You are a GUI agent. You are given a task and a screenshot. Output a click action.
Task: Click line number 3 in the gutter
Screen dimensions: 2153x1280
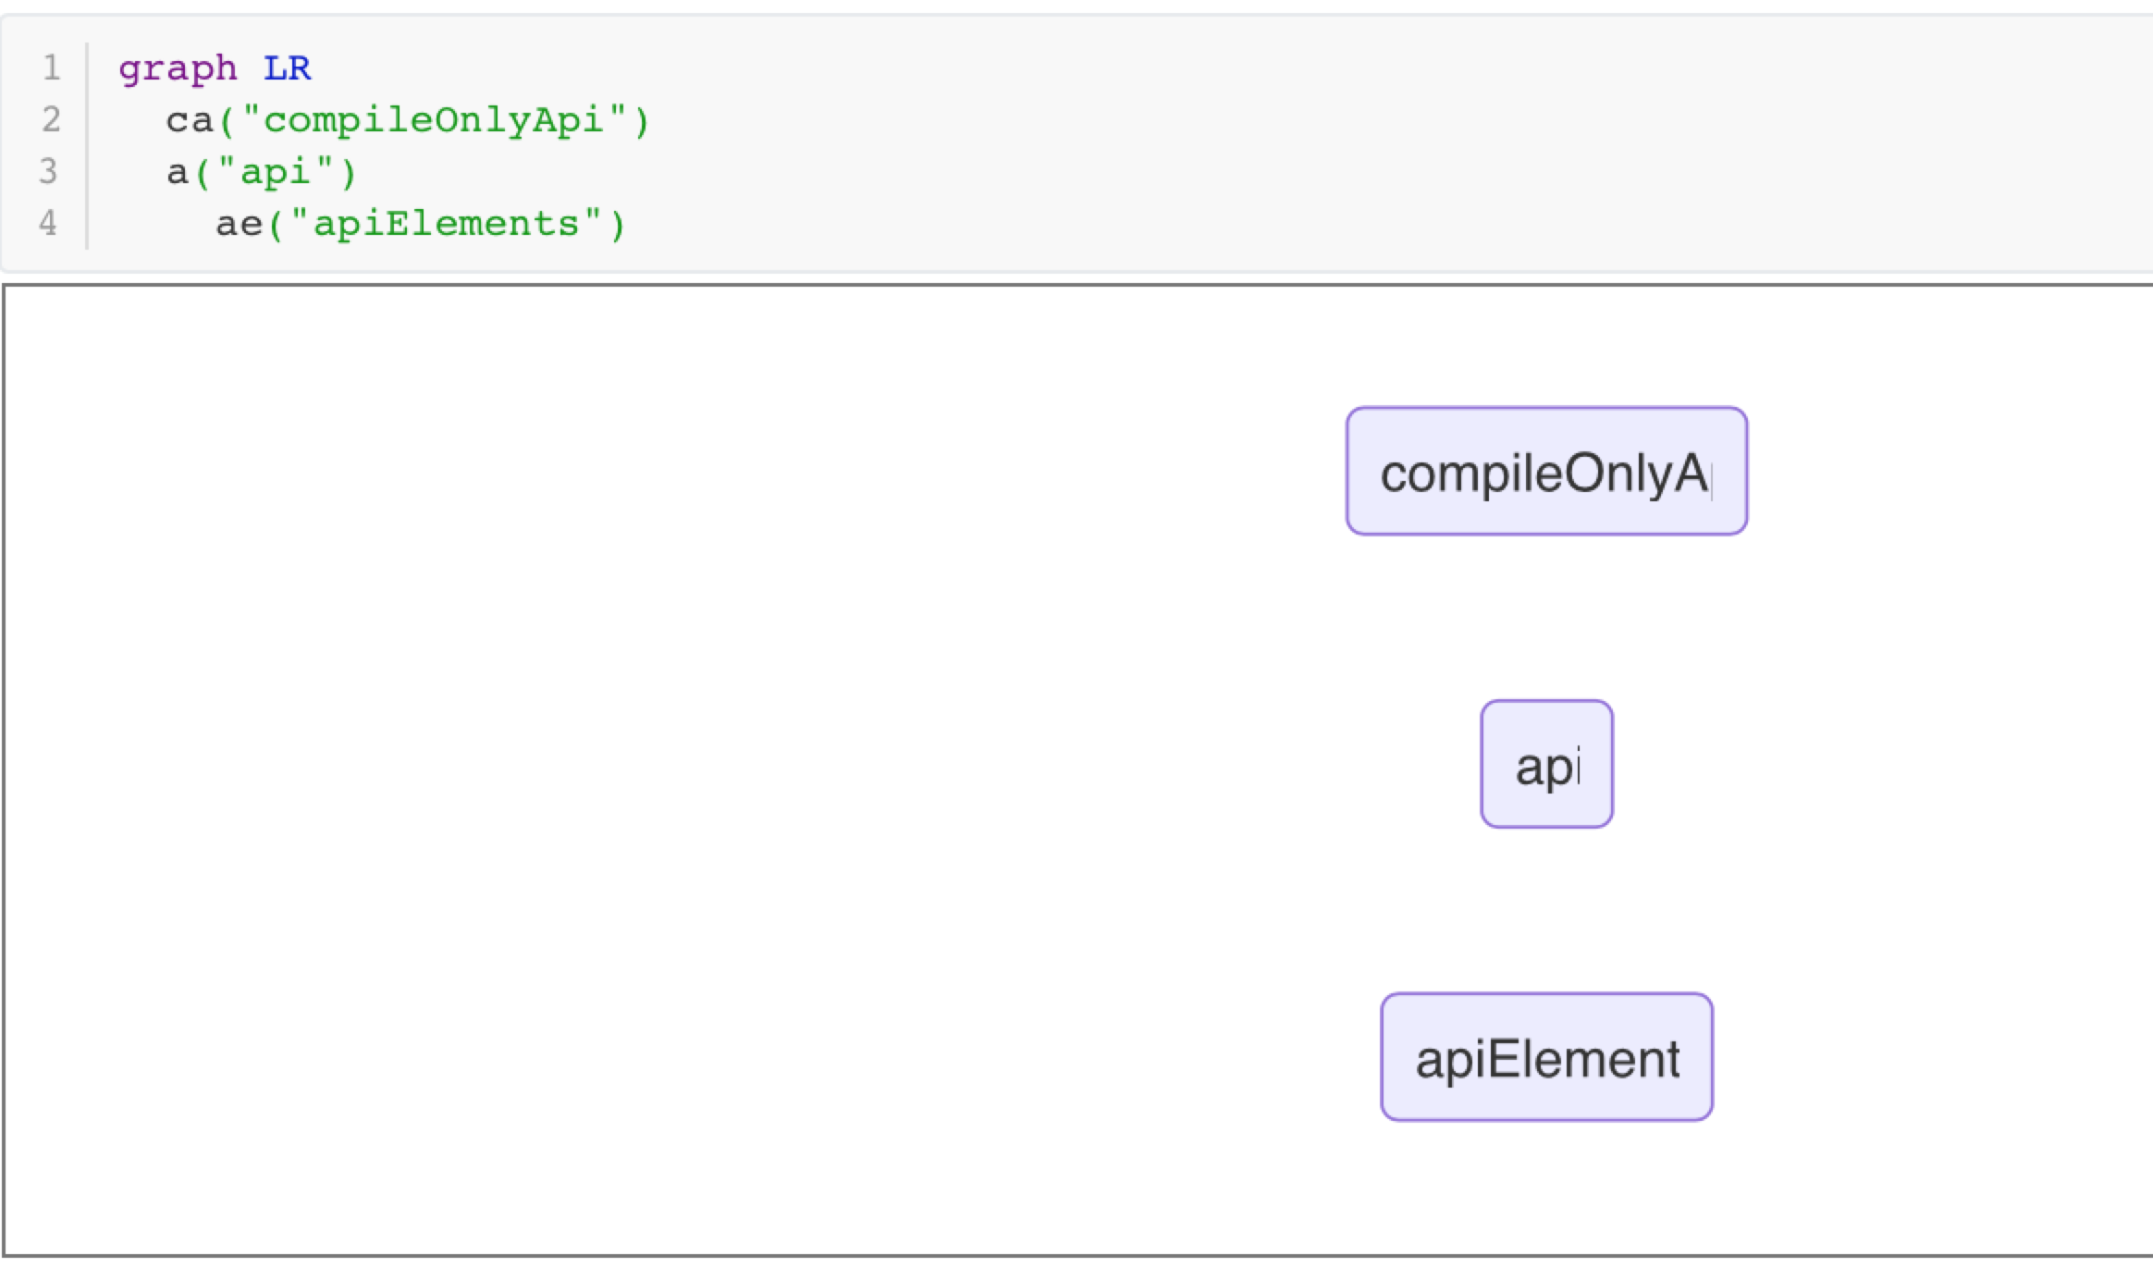coord(51,171)
